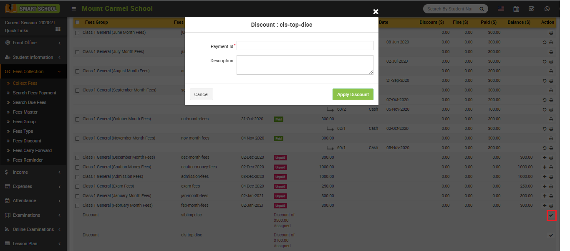The image size is (570, 251).
Task: Open the calendar icon in the top bar
Action: (516, 9)
